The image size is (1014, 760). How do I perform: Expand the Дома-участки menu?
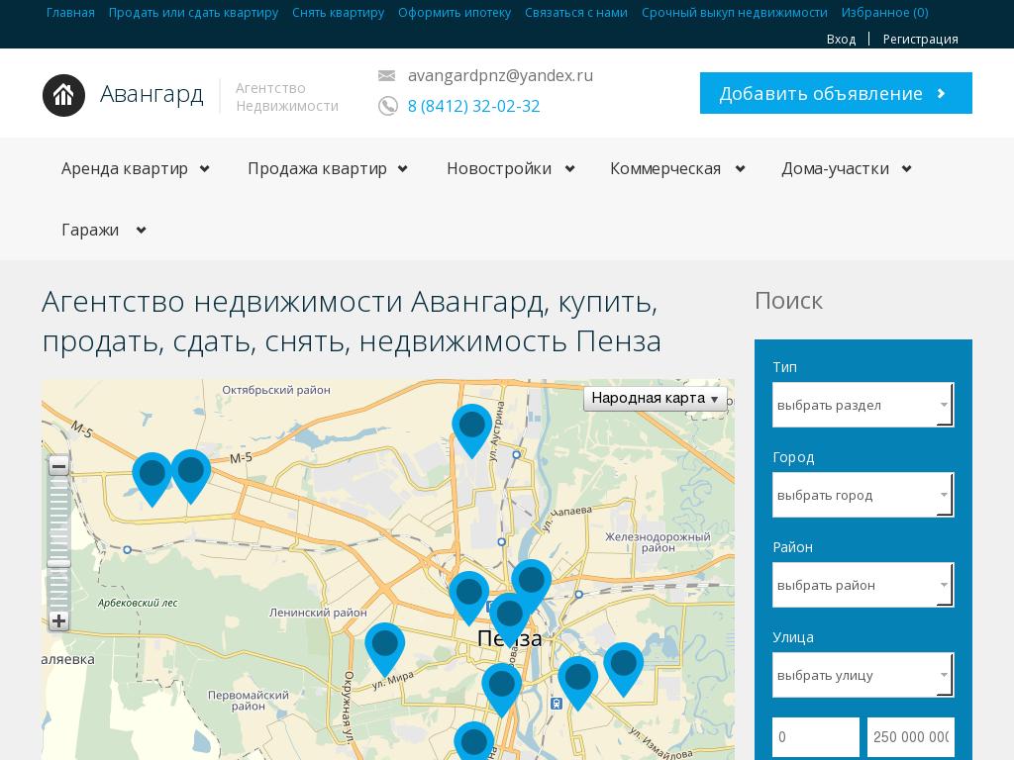tap(847, 168)
